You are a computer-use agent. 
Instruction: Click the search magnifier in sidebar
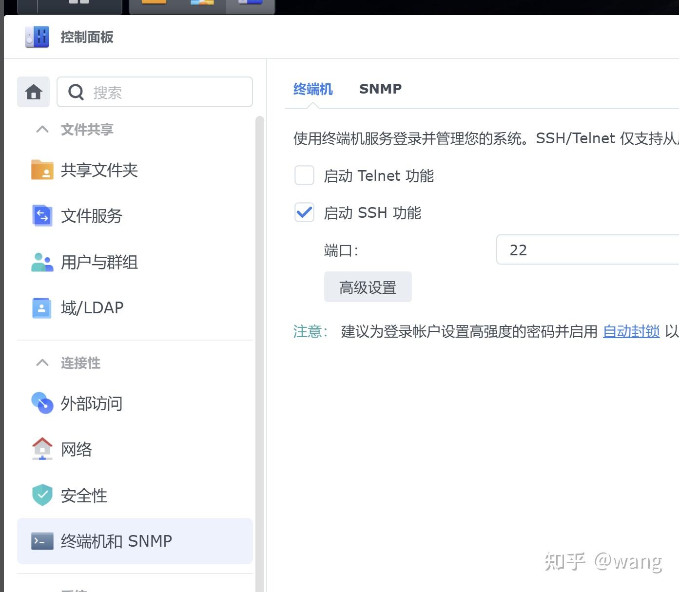[x=76, y=92]
